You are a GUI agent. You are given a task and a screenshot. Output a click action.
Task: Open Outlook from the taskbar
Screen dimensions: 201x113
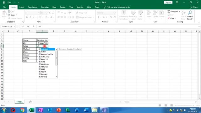tap(50, 110)
